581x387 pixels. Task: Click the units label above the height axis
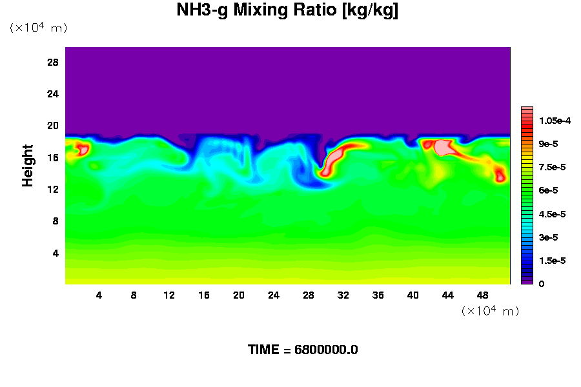point(38,28)
